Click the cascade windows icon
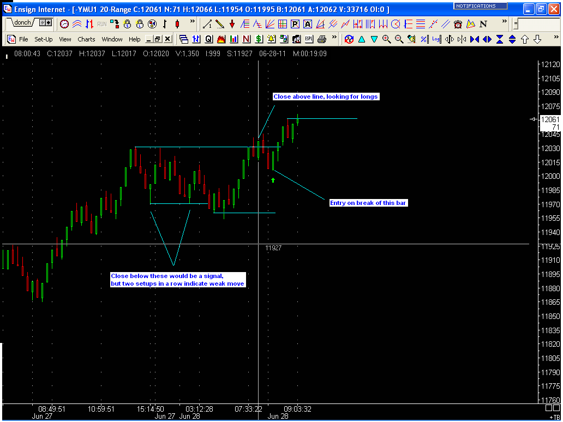Image resolution: width=563 pixels, height=422 pixels. 183,39
